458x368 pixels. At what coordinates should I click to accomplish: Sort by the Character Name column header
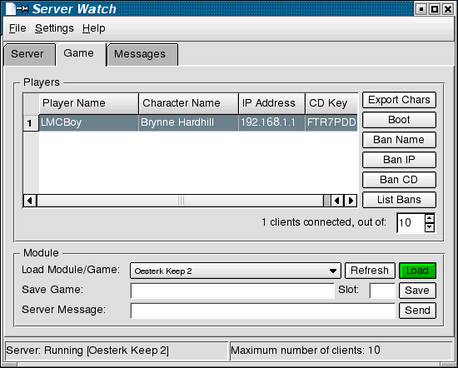click(188, 103)
